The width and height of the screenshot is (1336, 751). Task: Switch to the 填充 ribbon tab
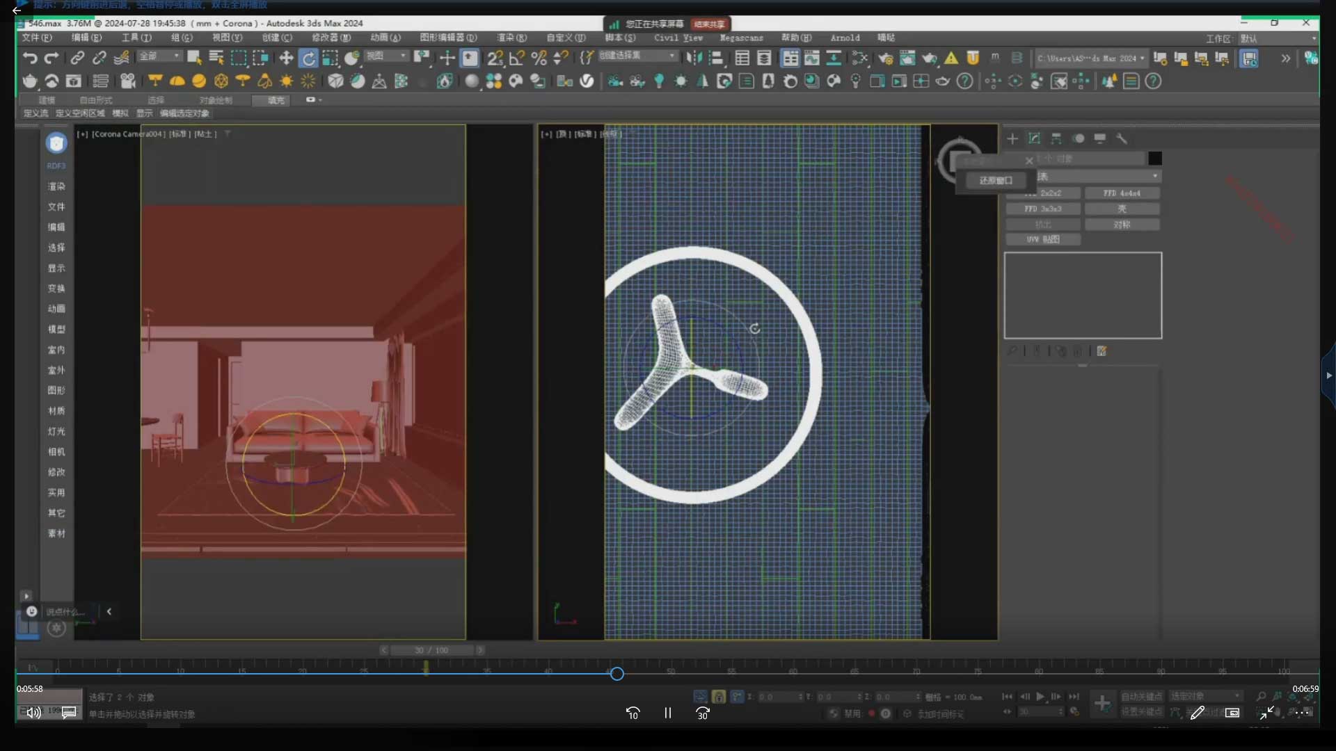(x=276, y=100)
